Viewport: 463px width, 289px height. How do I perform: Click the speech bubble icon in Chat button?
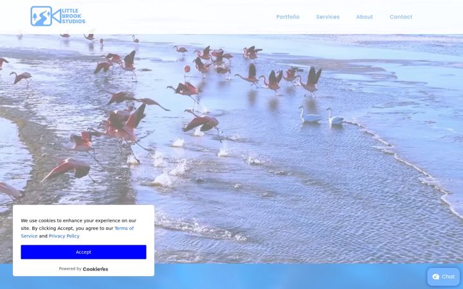[435, 277]
